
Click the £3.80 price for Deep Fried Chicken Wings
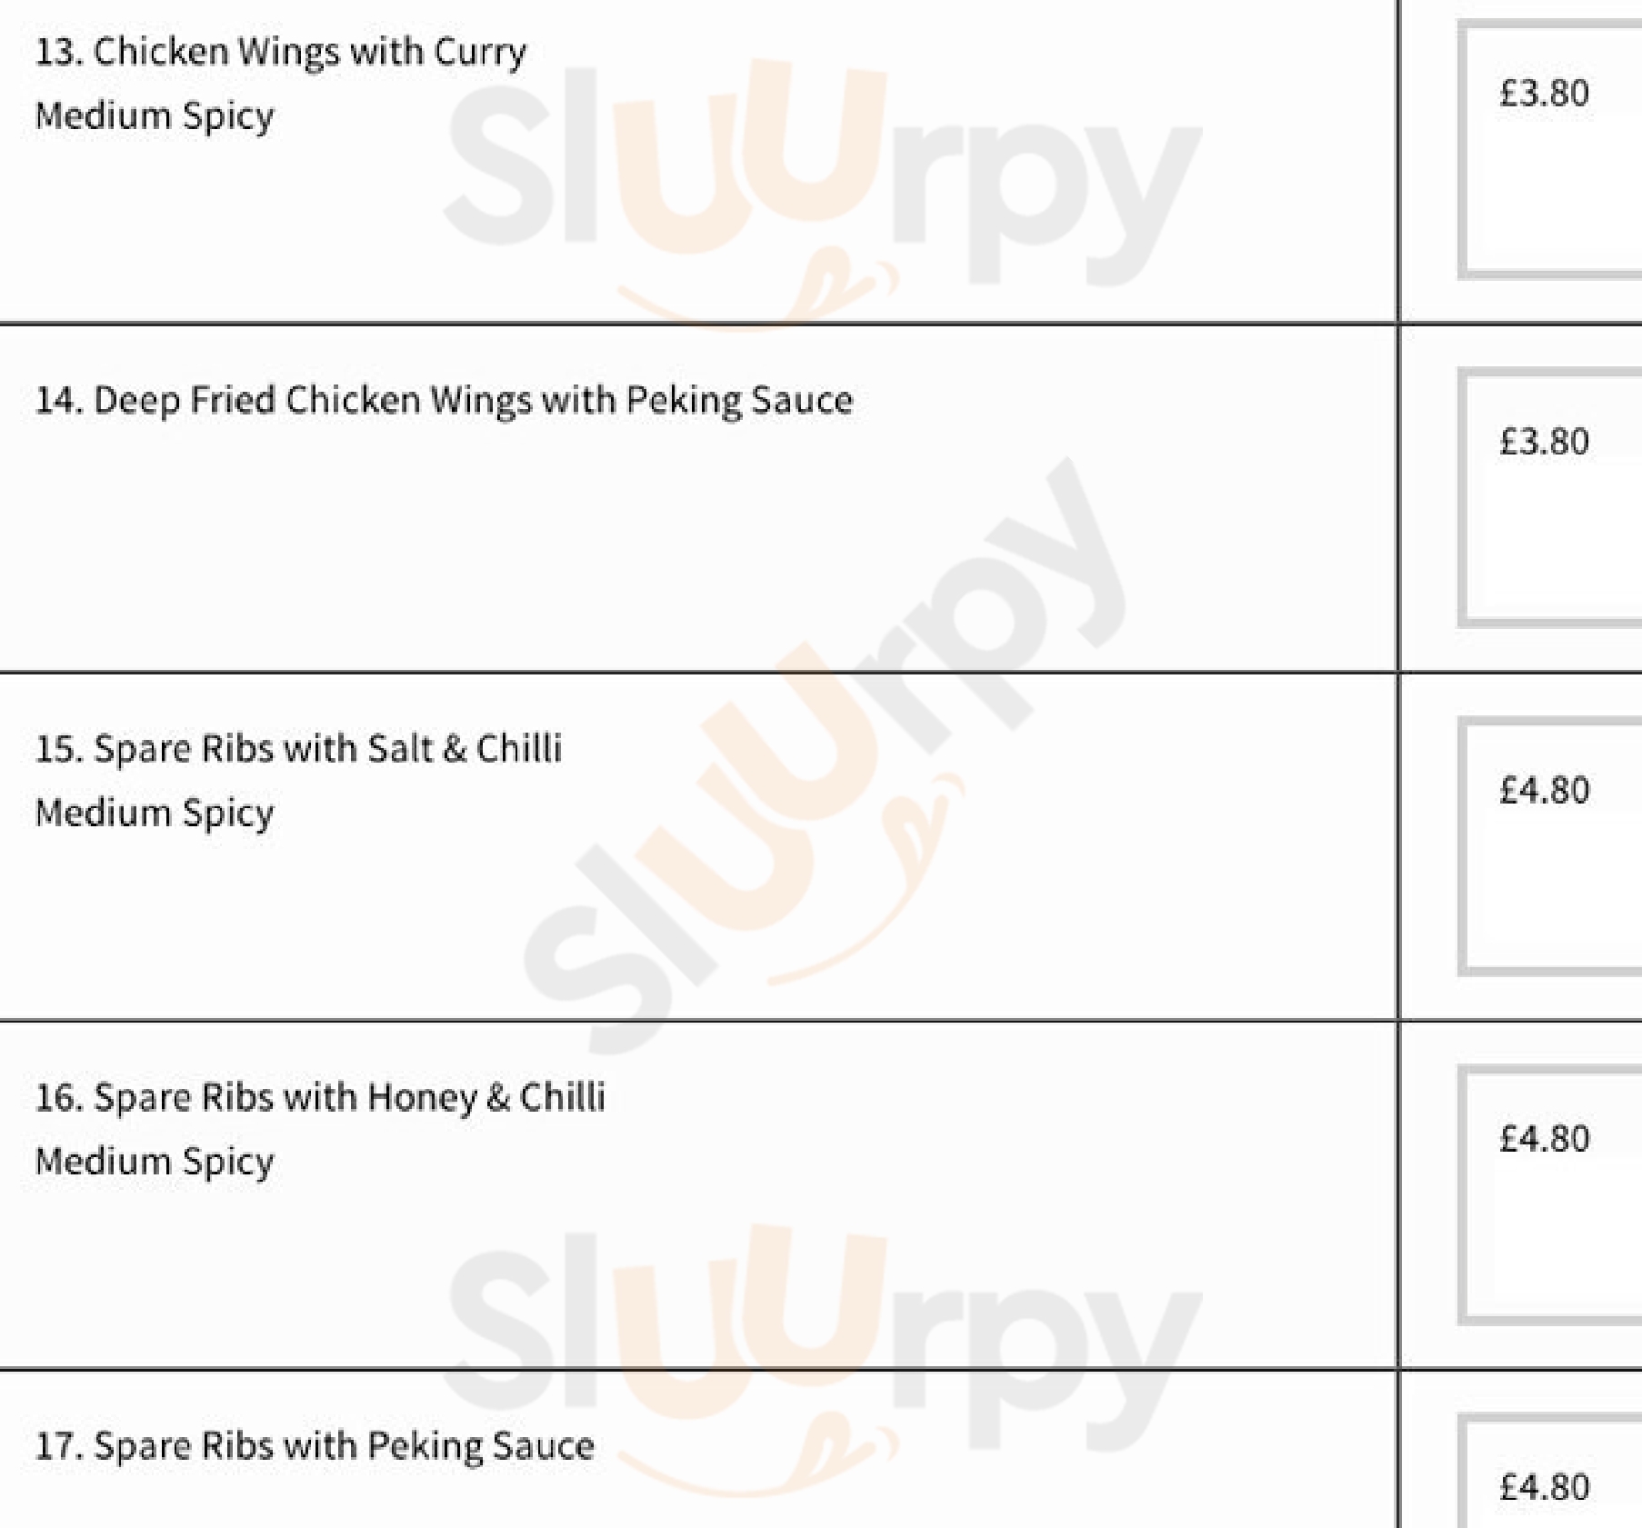(1544, 443)
